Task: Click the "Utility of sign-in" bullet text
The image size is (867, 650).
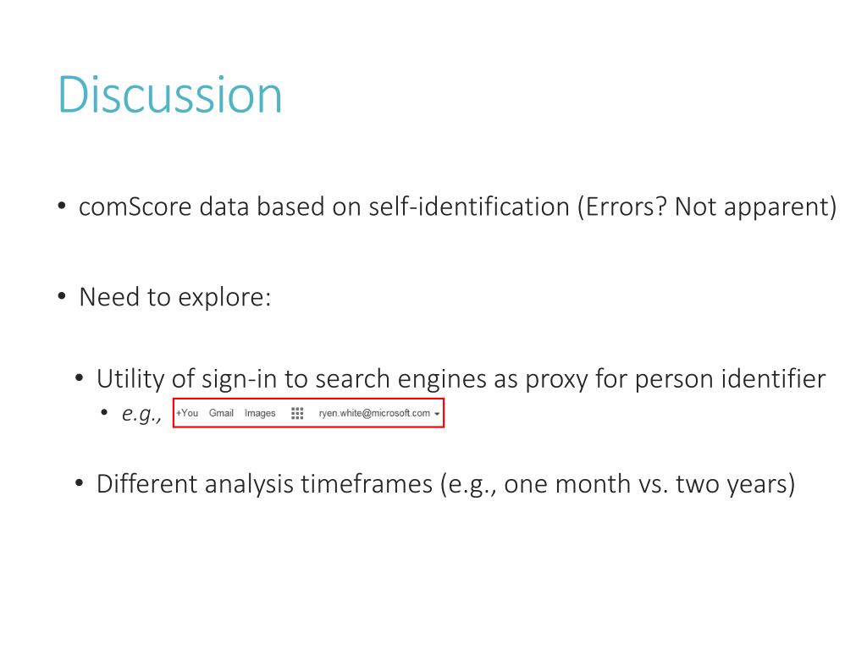Action: [461, 379]
